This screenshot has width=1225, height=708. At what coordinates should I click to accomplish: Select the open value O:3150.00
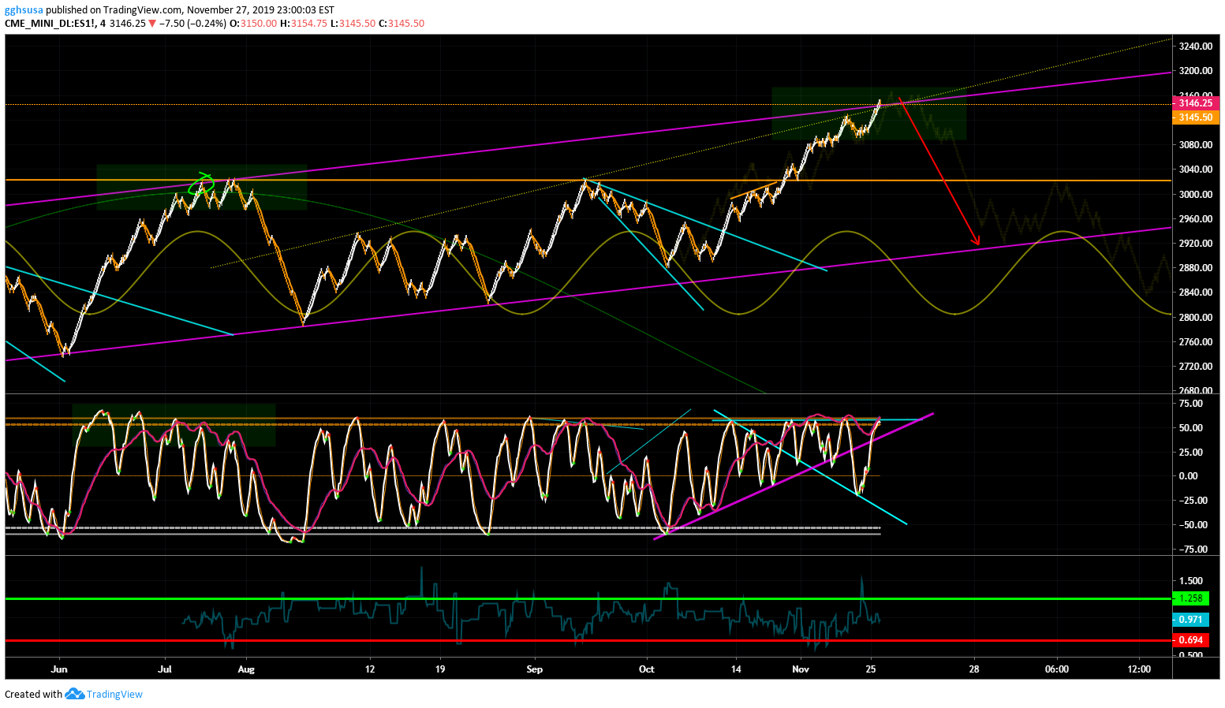tap(253, 23)
